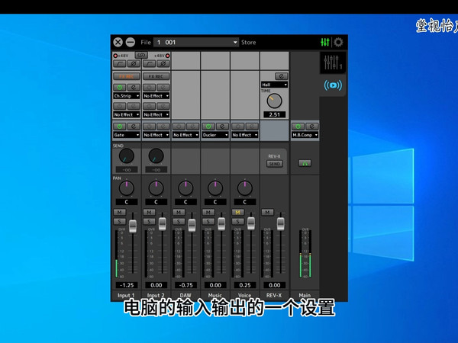
Task: Turn off Ch.Strip effect power on Input 1
Action: (x=120, y=87)
